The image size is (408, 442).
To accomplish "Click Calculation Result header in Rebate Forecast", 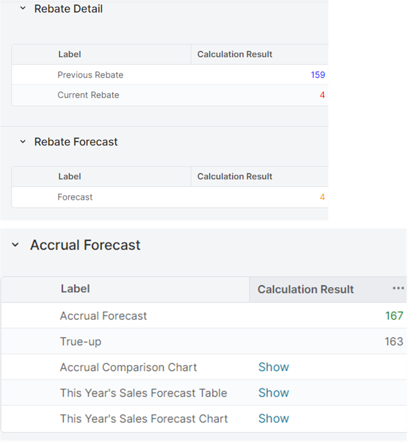I will point(235,176).
